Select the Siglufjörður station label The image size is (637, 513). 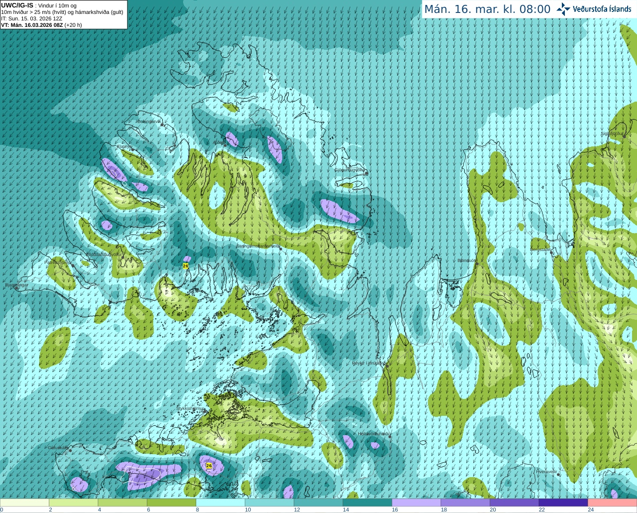[x=612, y=133]
